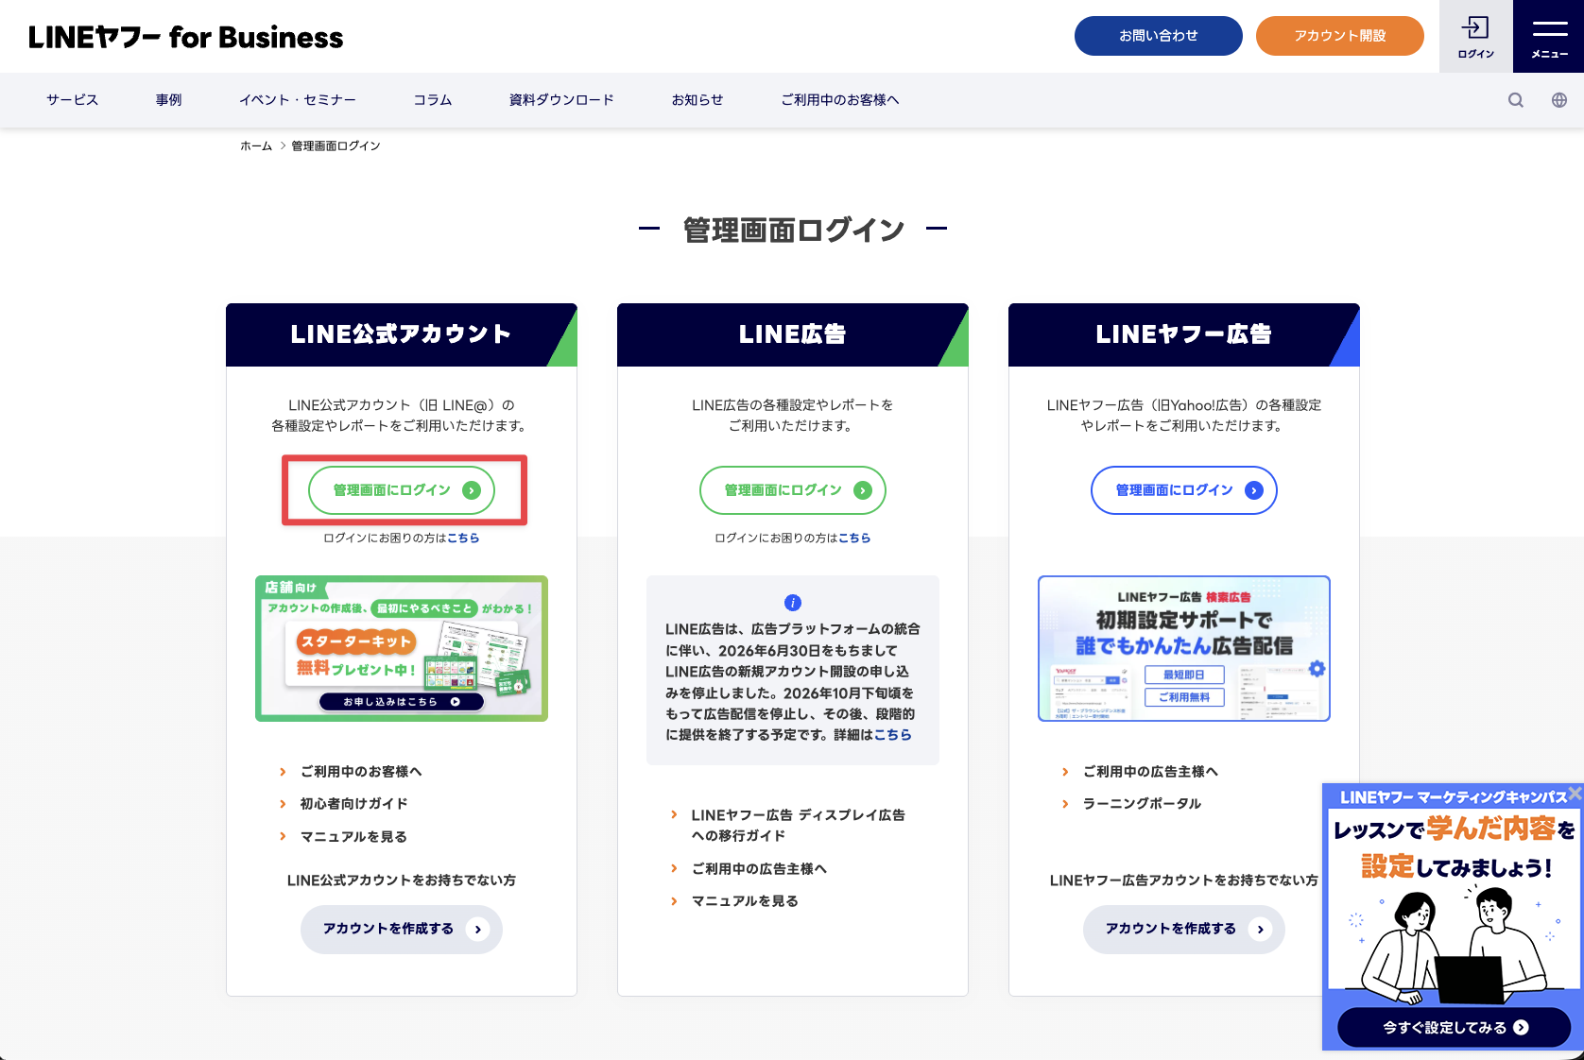The width and height of the screenshot is (1584, 1060).
Task: Open the サービス menu
Action: [x=73, y=100]
